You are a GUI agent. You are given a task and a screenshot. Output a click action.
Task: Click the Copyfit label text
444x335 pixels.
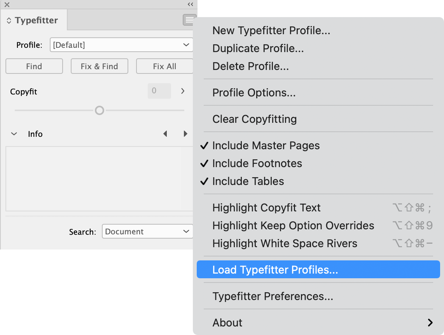point(23,92)
